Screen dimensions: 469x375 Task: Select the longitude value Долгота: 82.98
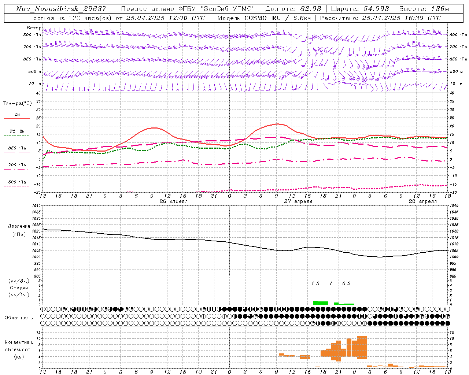click(293, 9)
